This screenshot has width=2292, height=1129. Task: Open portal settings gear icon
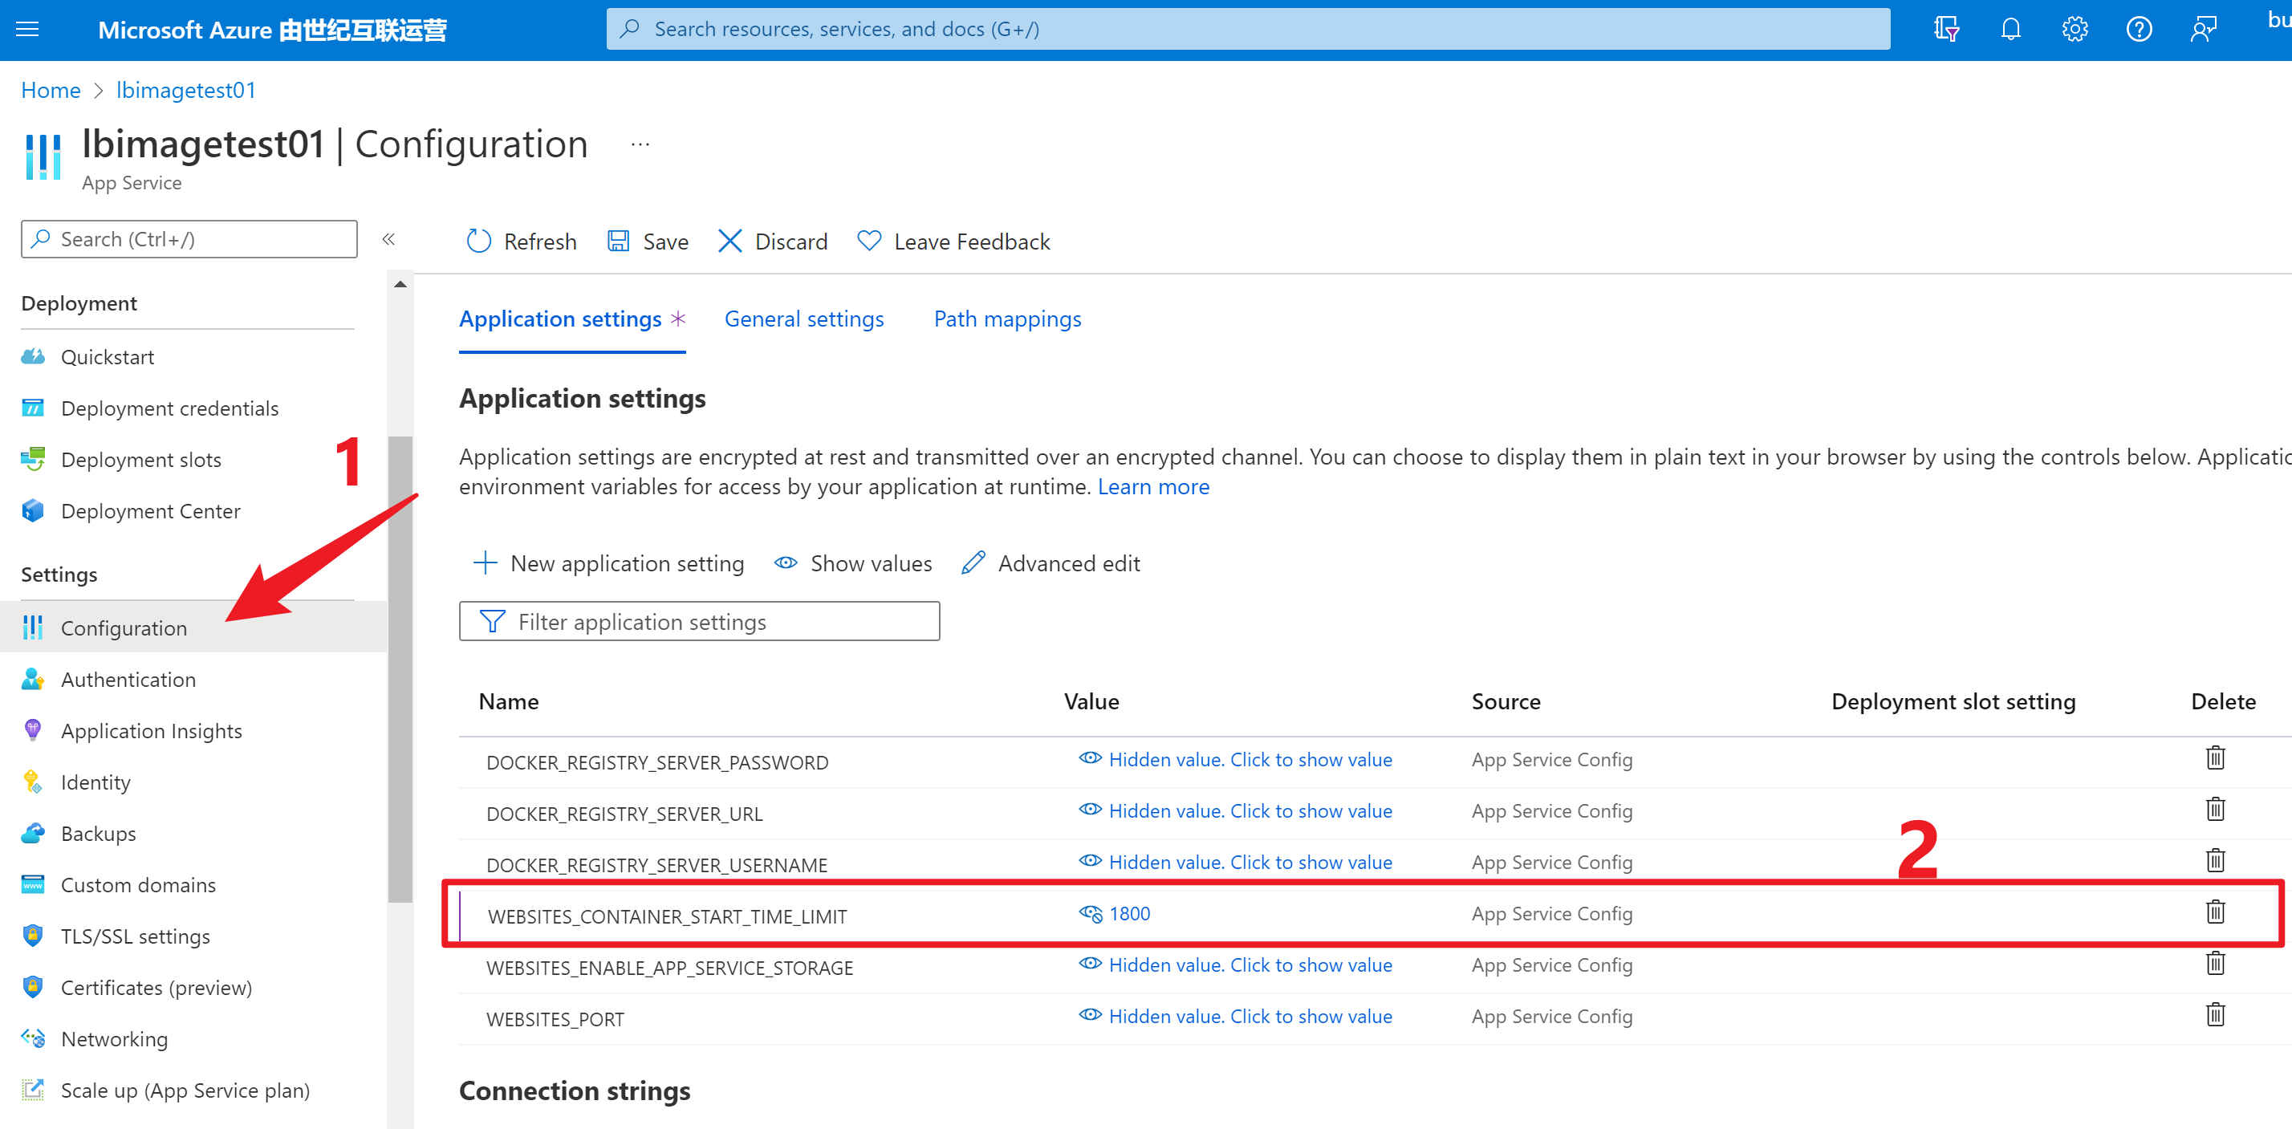[x=2074, y=30]
